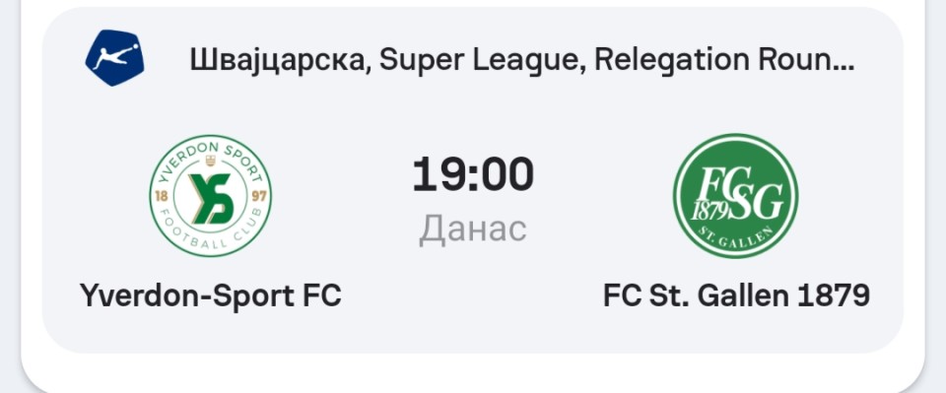946x393 pixels.
Task: Click the YS monogram inside Yverdon badge
Action: point(211,198)
